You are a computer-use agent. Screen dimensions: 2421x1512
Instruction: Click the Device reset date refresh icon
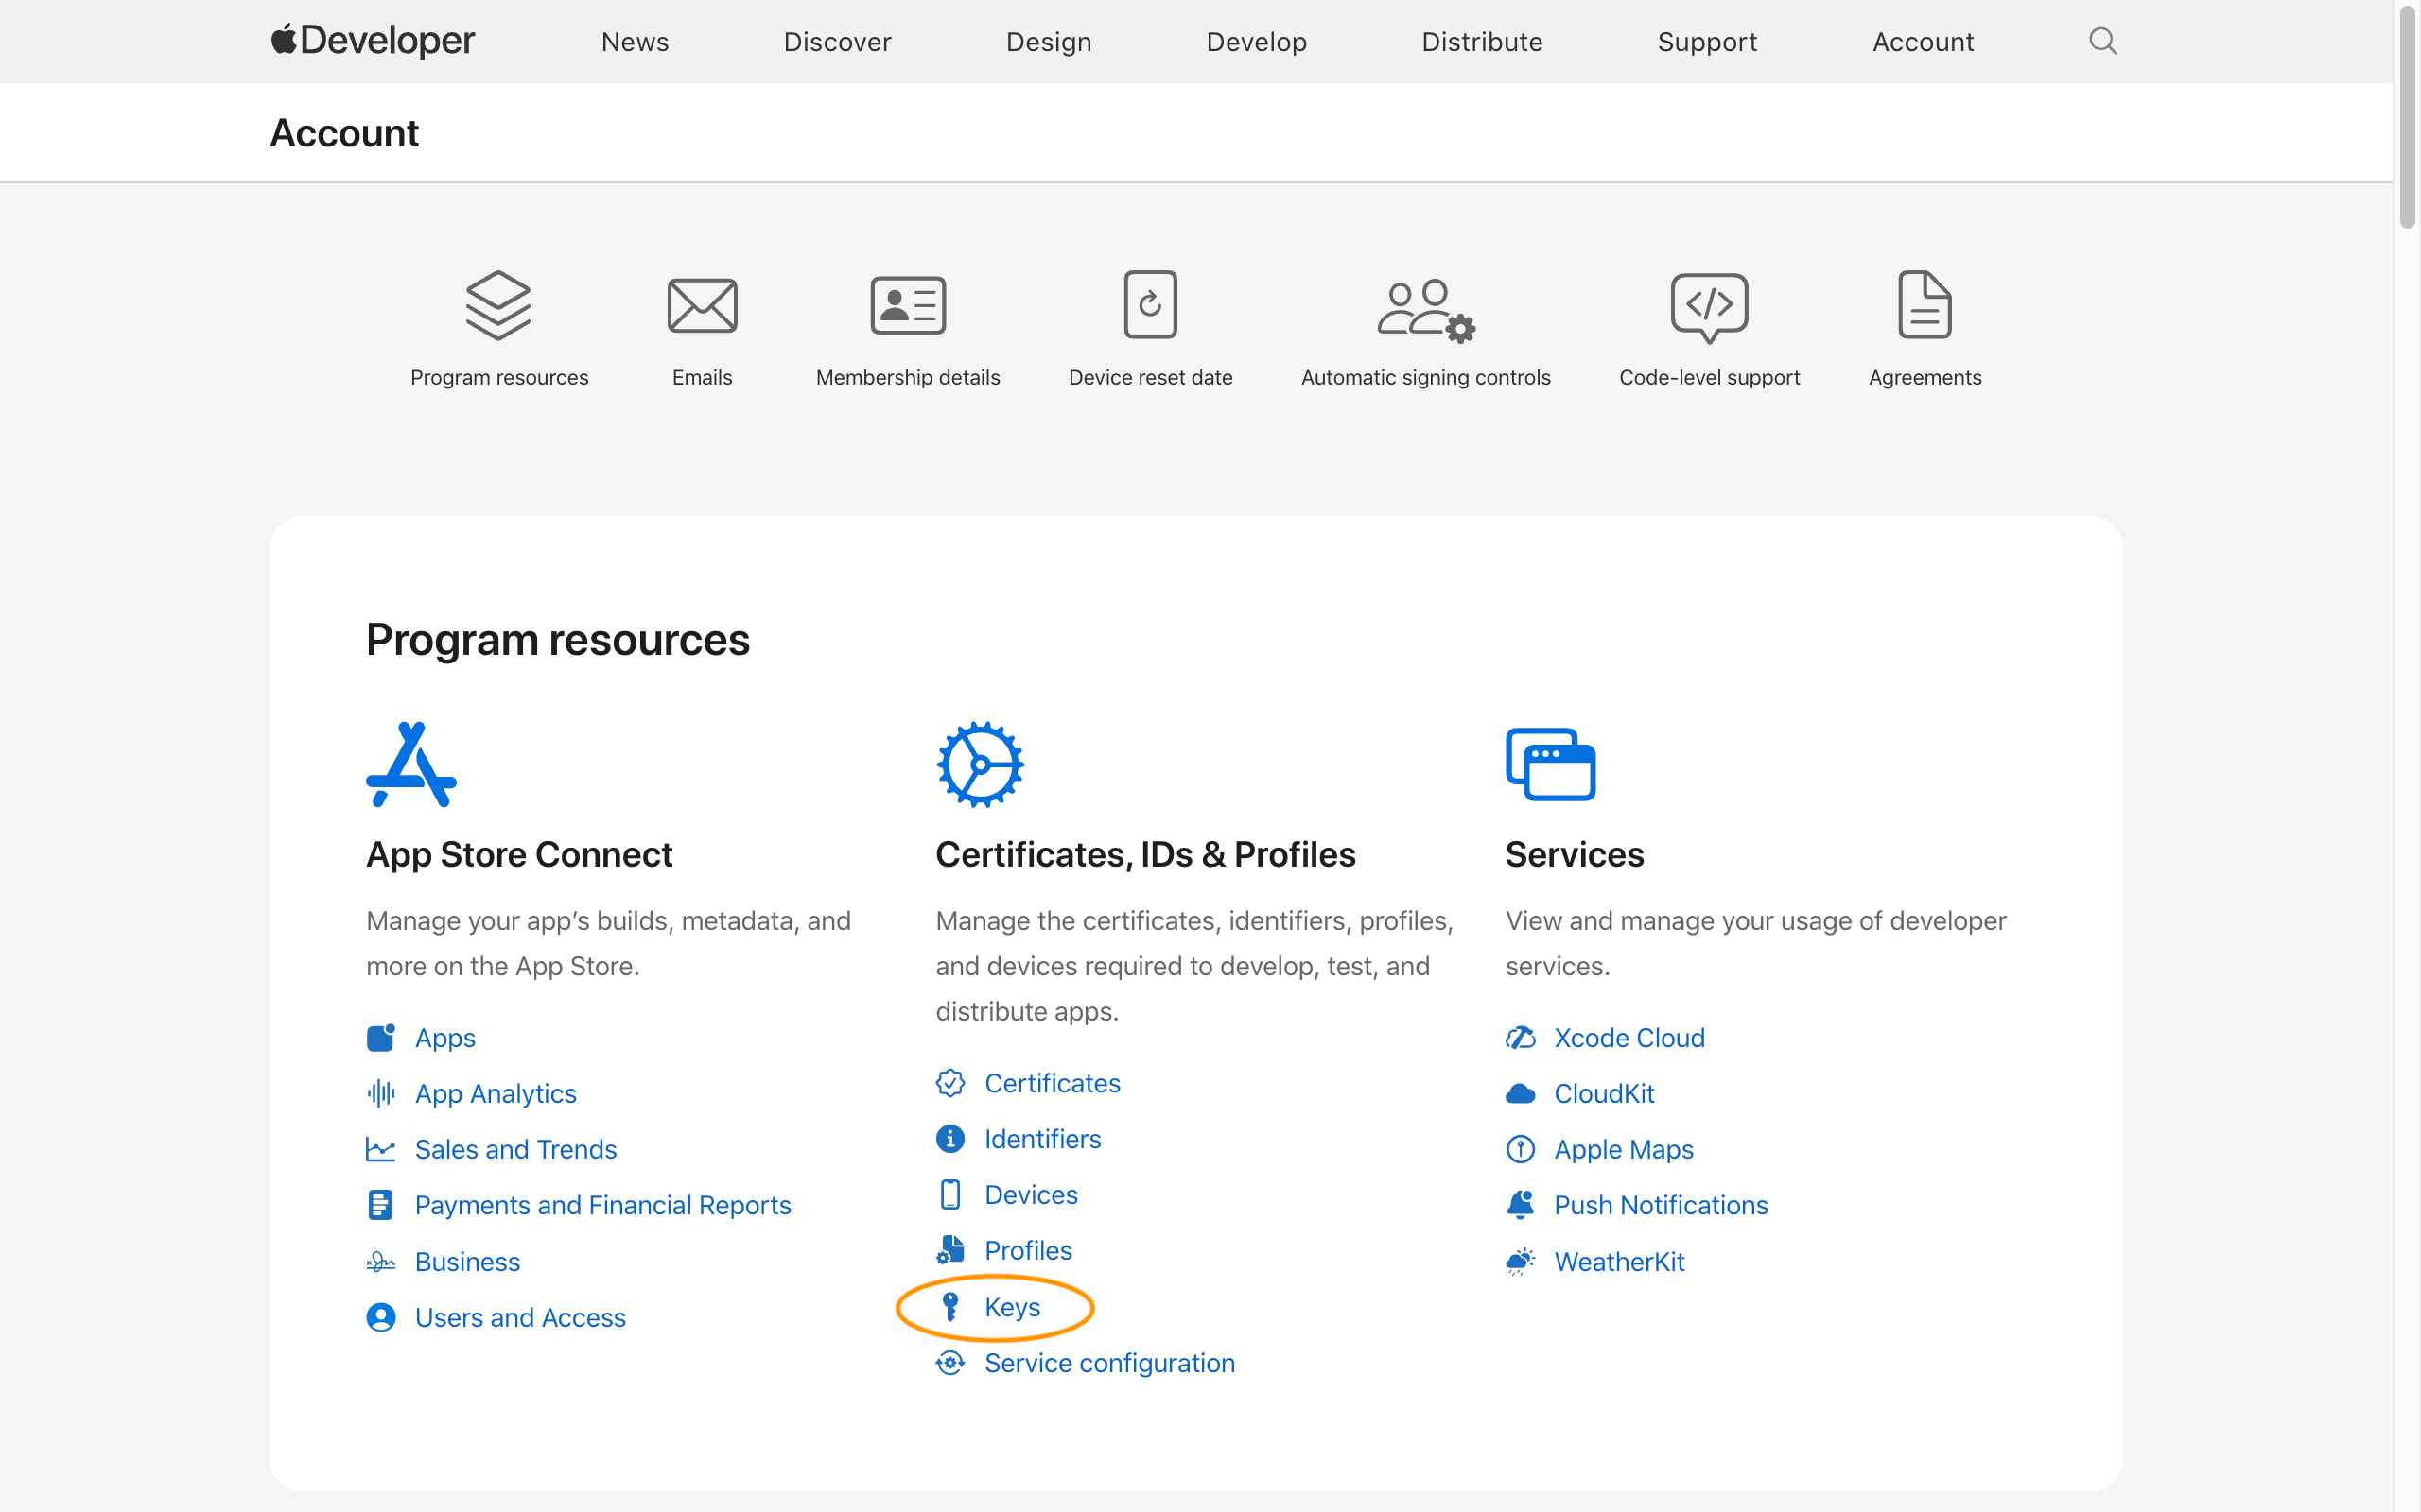[x=1149, y=305]
